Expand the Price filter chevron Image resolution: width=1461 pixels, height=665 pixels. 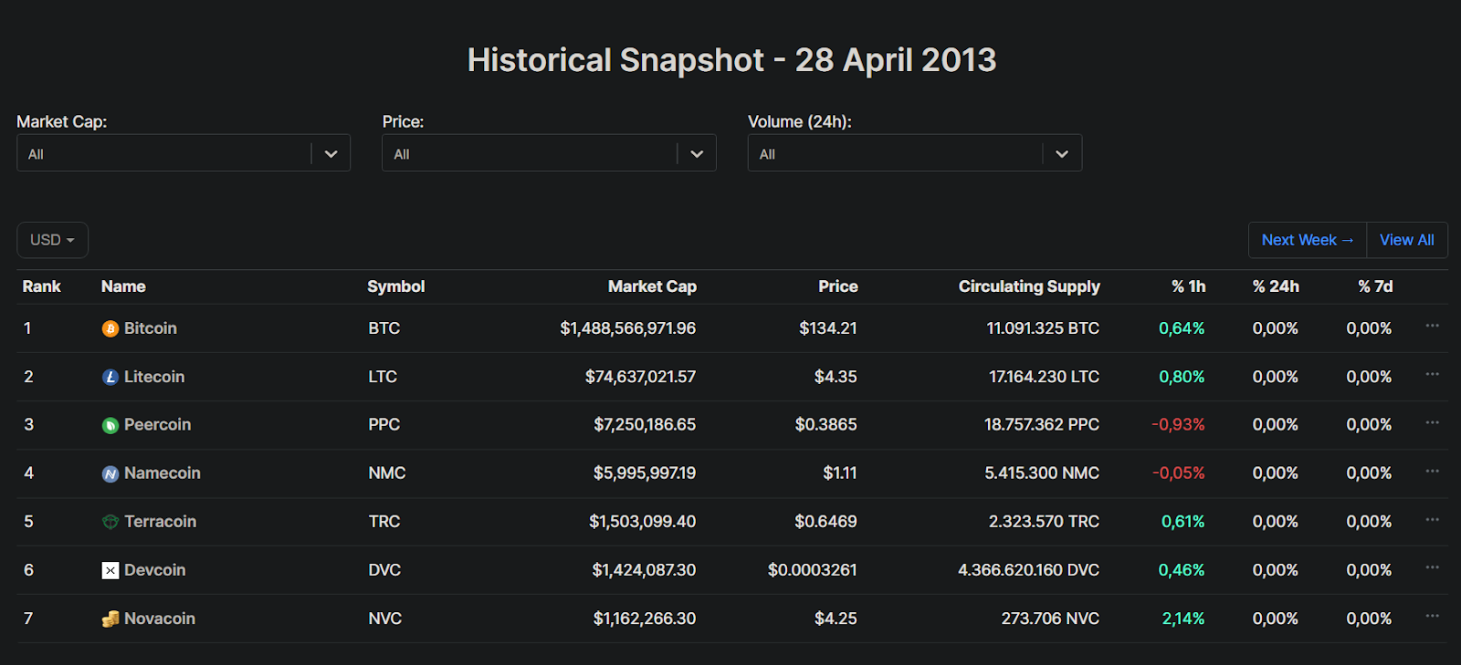tap(698, 154)
